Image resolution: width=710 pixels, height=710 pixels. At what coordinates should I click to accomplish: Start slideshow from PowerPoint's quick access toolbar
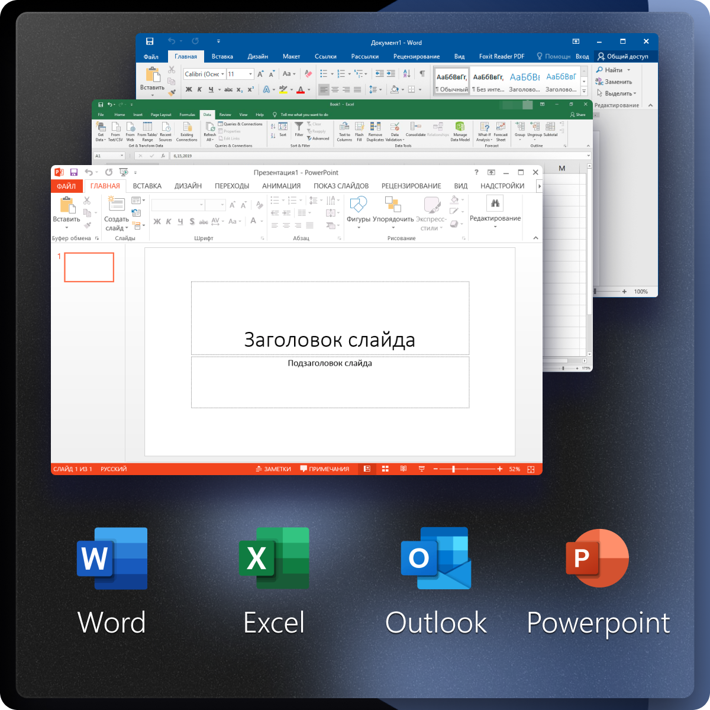[123, 172]
